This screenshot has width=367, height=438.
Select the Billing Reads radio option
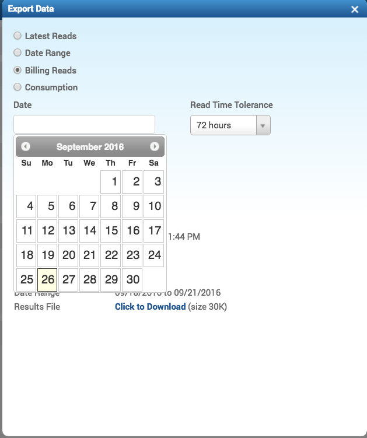click(x=18, y=71)
